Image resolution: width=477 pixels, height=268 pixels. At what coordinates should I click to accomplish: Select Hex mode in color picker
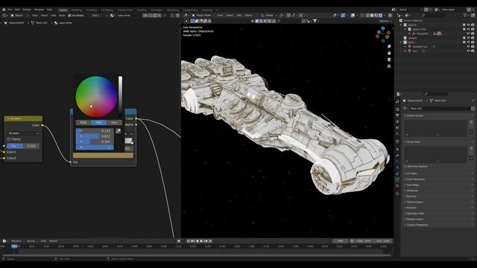click(114, 122)
